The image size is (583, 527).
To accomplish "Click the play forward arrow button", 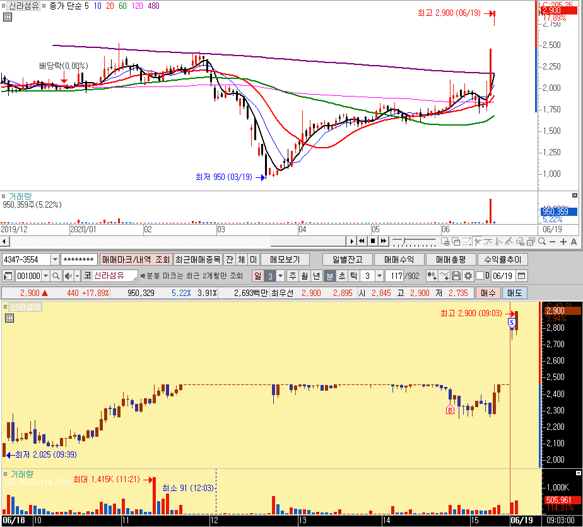I will tap(351, 241).
